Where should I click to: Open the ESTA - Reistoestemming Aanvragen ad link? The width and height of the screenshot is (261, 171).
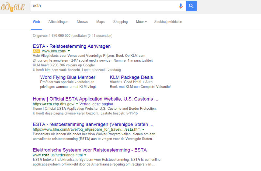[72, 46]
